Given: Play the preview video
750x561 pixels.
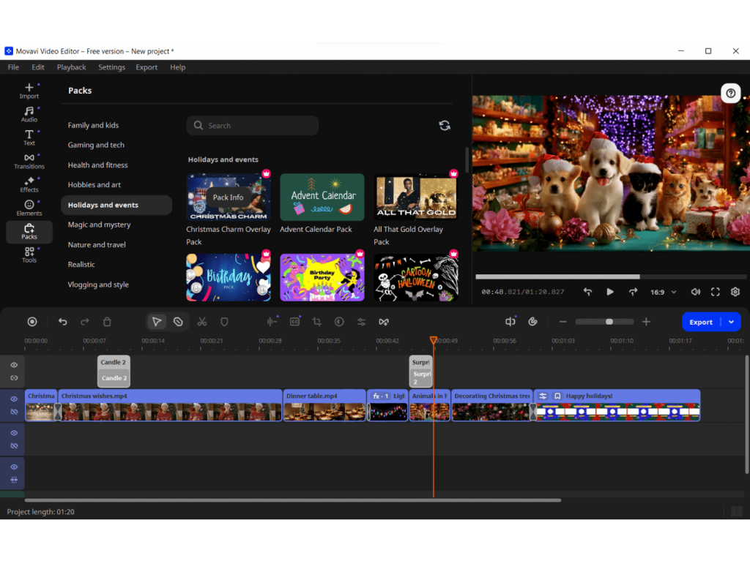Looking at the screenshot, I should (x=610, y=292).
